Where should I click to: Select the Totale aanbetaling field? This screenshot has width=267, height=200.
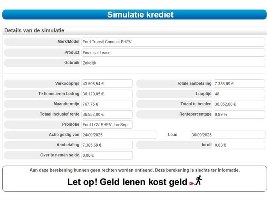[x=239, y=84]
